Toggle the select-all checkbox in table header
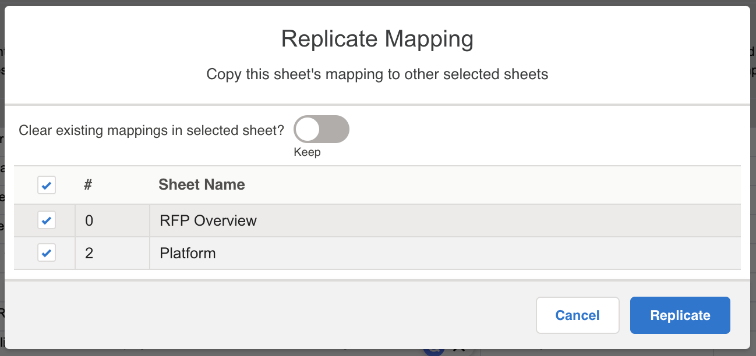756x356 pixels. 47,186
